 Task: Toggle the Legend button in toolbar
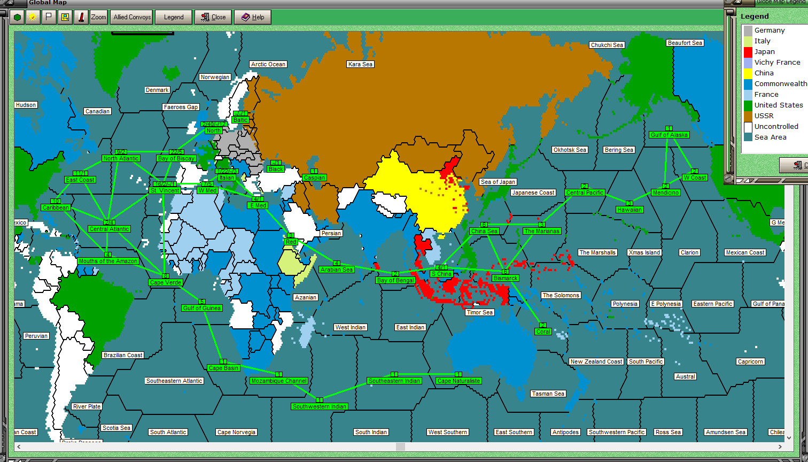(x=174, y=17)
